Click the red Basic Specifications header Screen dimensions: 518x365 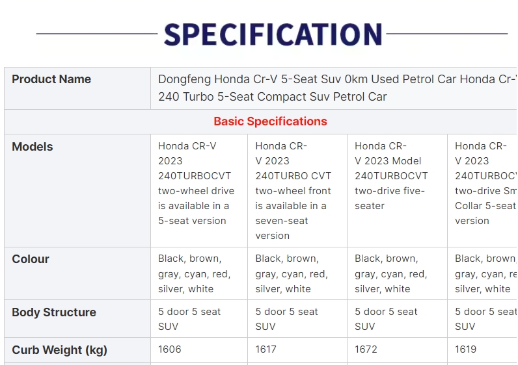click(x=270, y=121)
